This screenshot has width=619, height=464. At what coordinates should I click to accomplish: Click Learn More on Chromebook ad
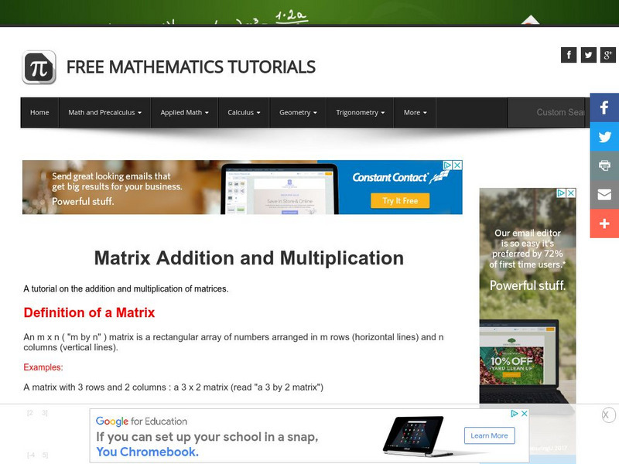tap(489, 435)
